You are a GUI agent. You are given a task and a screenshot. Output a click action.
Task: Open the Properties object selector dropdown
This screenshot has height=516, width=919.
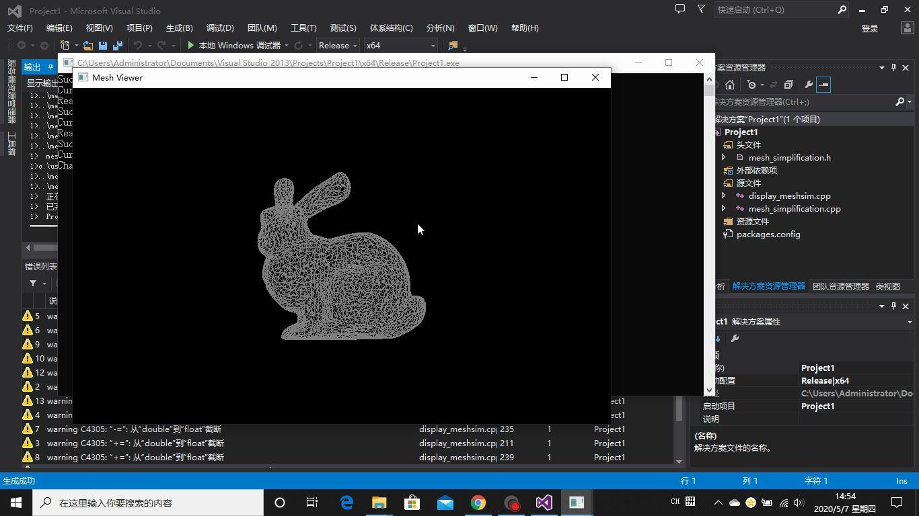click(909, 322)
